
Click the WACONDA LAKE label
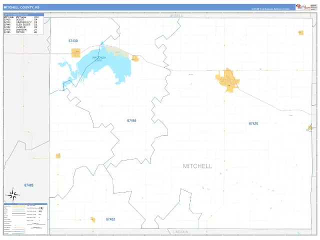click(99, 59)
